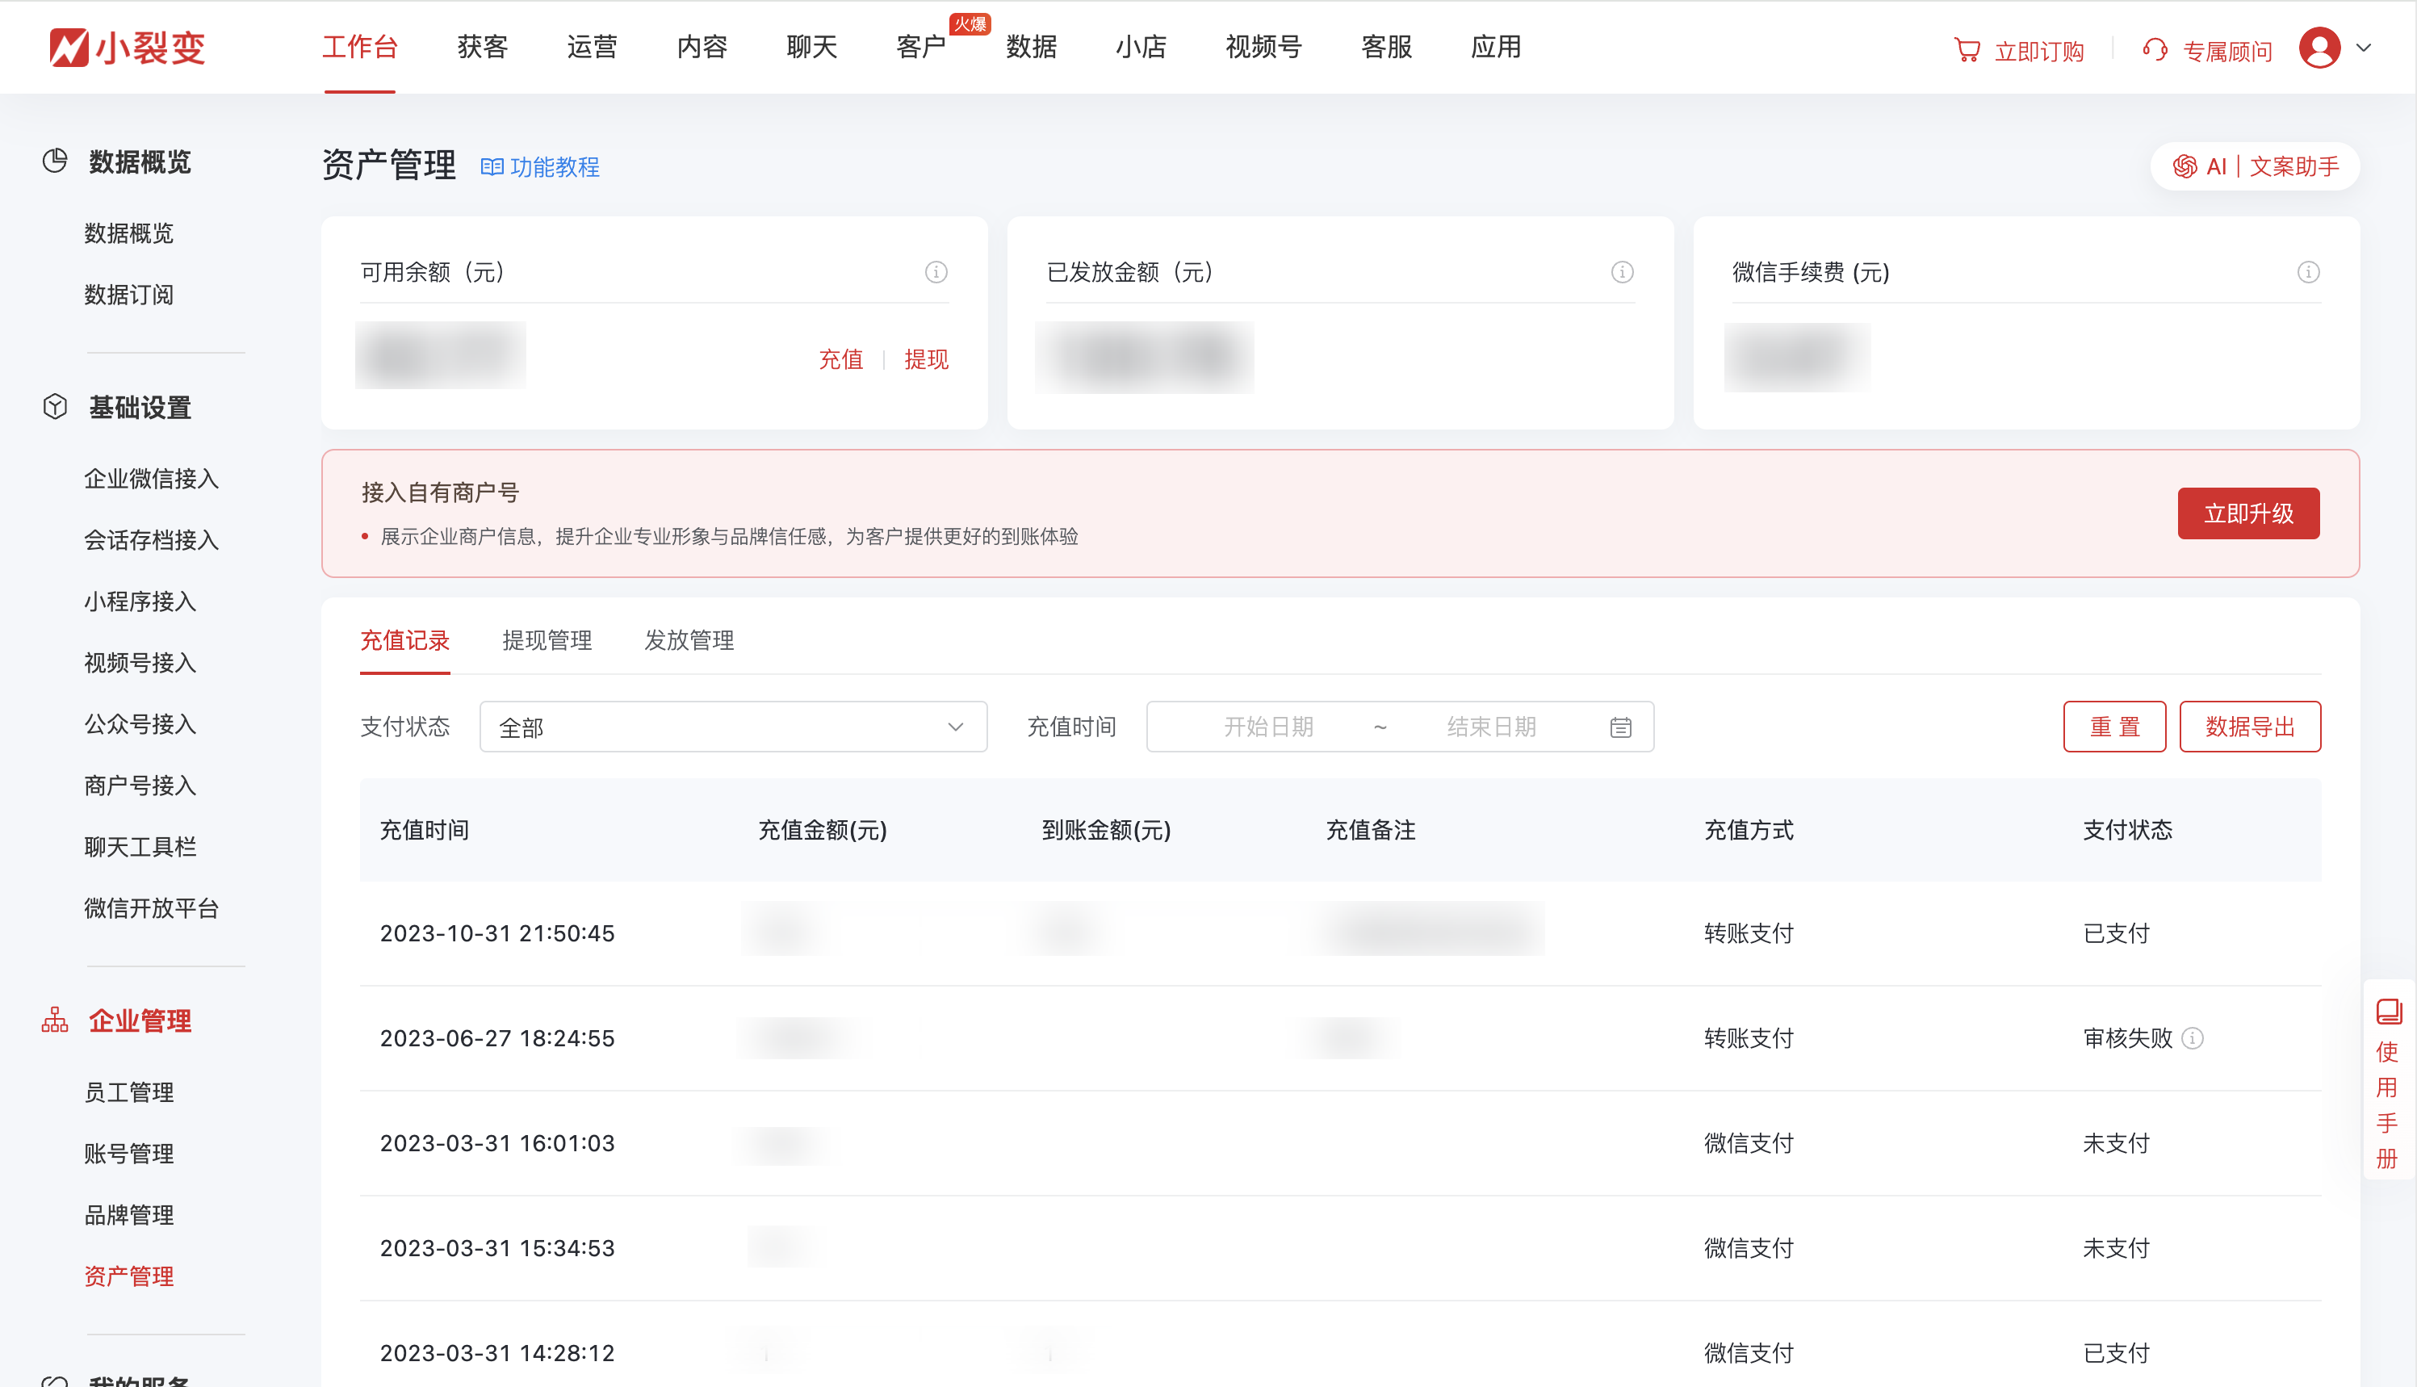The image size is (2417, 1387).
Task: Click the info icon on 已发放金额 card
Action: pos(1623,272)
